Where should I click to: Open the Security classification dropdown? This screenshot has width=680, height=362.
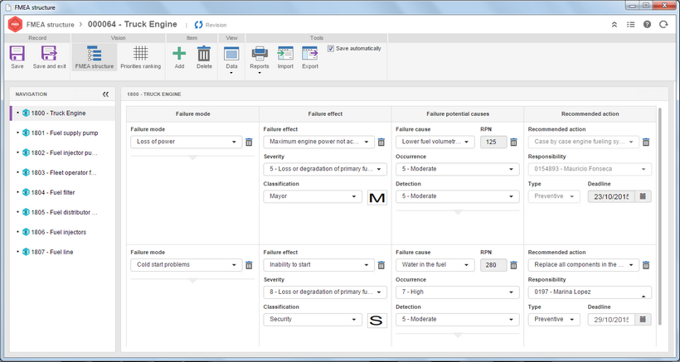click(313, 319)
